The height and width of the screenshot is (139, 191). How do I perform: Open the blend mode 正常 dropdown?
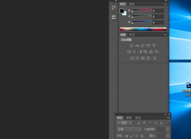(129, 129)
